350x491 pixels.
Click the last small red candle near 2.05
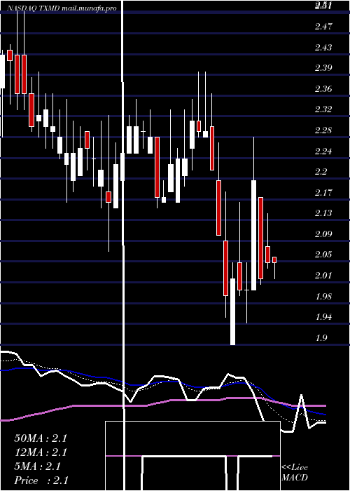click(x=274, y=260)
